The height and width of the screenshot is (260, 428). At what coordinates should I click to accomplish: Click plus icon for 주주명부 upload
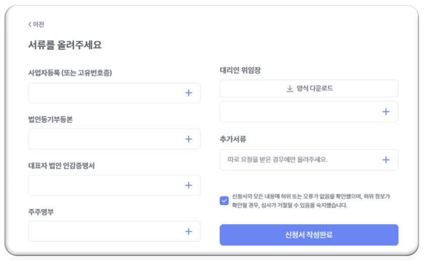tap(189, 231)
